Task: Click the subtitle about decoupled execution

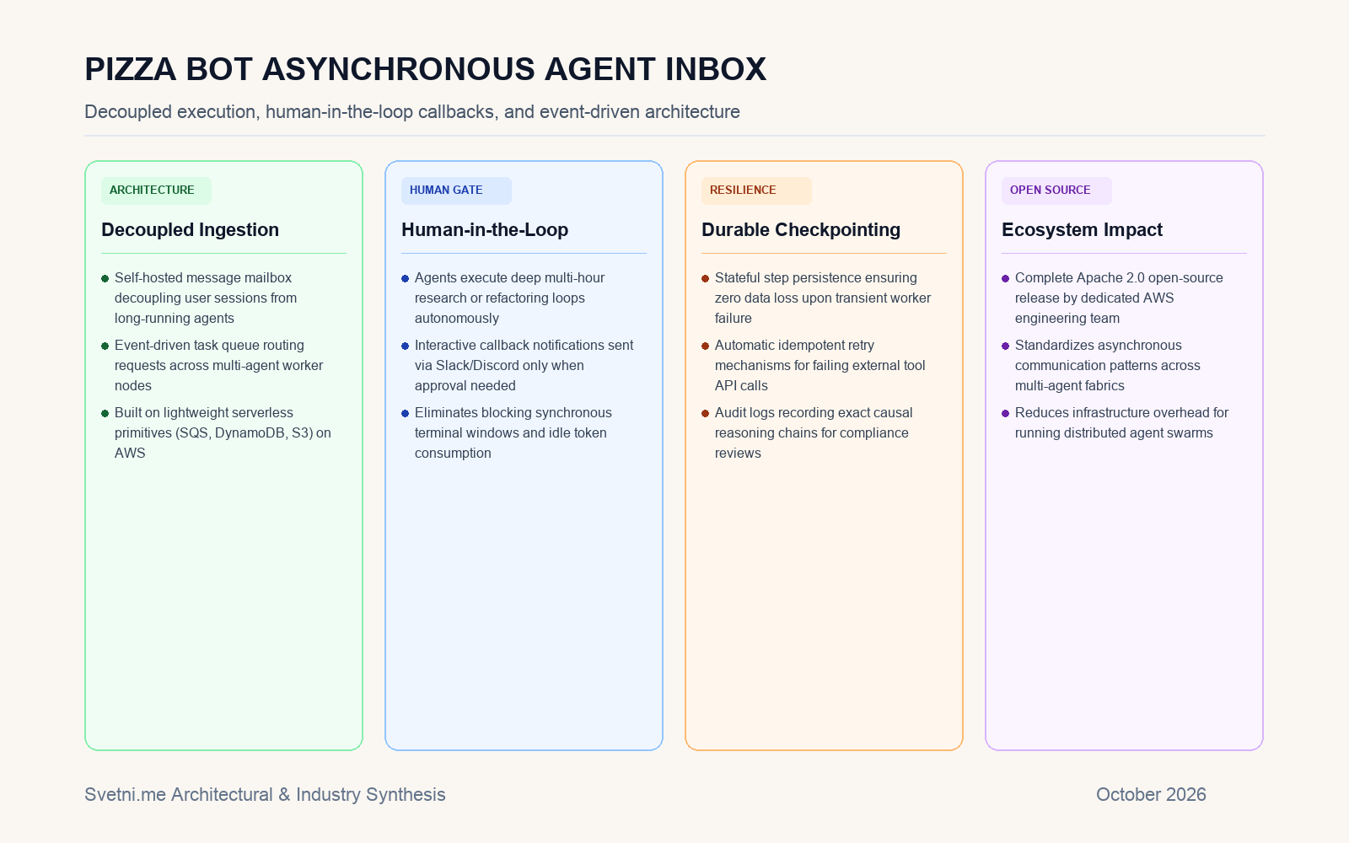Action: coord(412,112)
